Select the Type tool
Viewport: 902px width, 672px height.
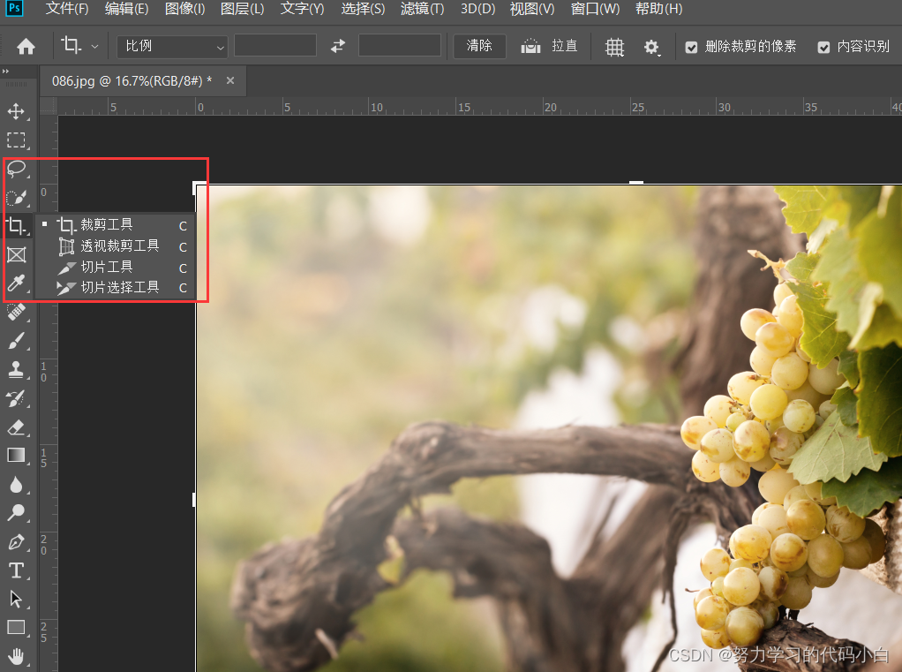pyautogui.click(x=16, y=570)
